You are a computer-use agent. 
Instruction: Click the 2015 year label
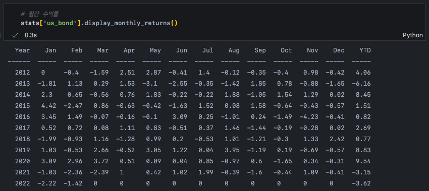[22, 106]
